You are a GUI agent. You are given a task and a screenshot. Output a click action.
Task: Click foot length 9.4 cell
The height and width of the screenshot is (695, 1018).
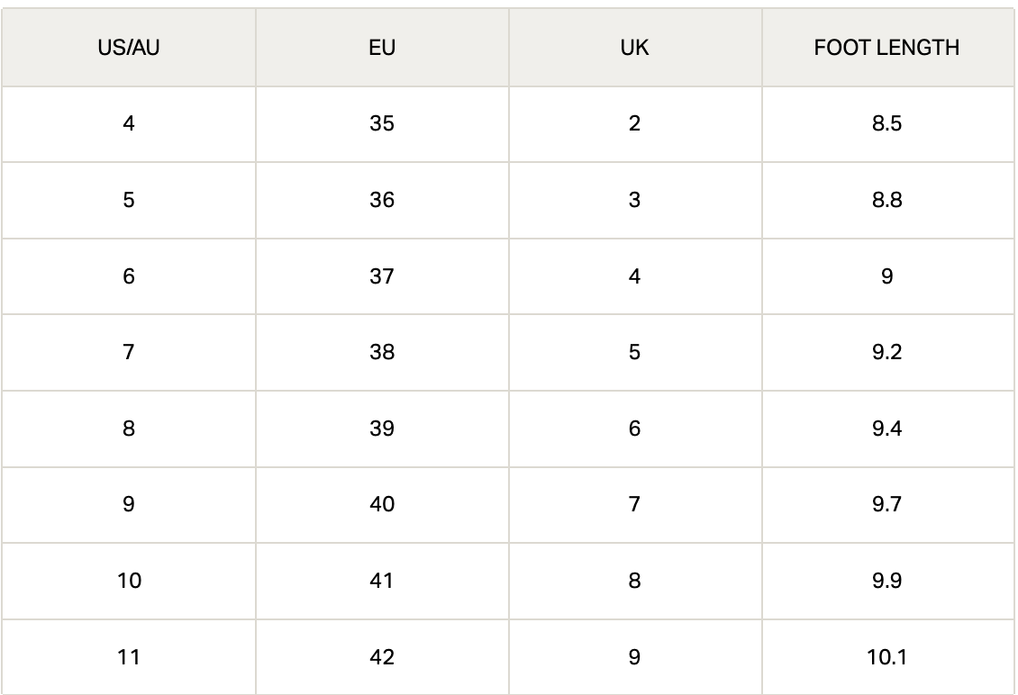click(x=887, y=429)
